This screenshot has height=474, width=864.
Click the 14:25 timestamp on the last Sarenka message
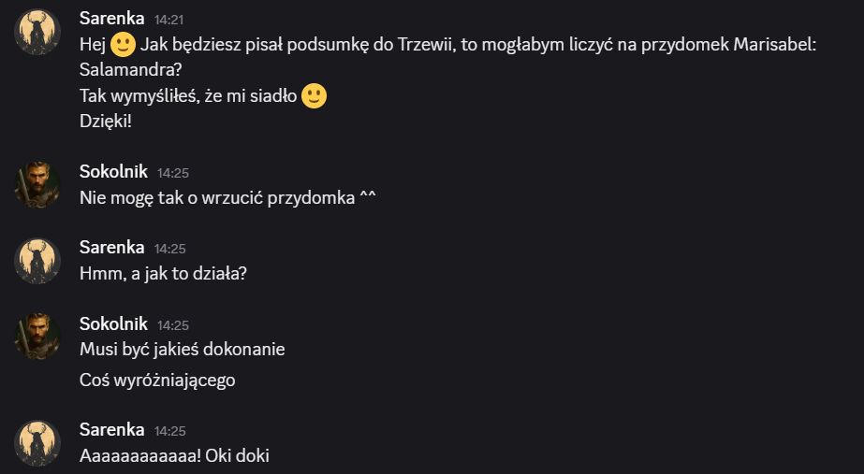pos(169,431)
